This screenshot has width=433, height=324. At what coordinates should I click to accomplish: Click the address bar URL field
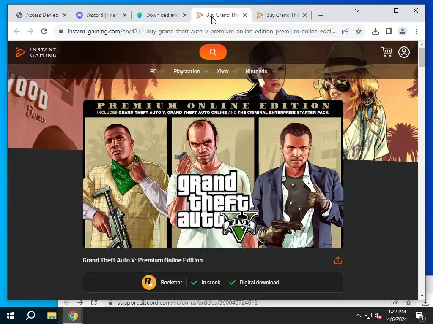click(x=201, y=31)
